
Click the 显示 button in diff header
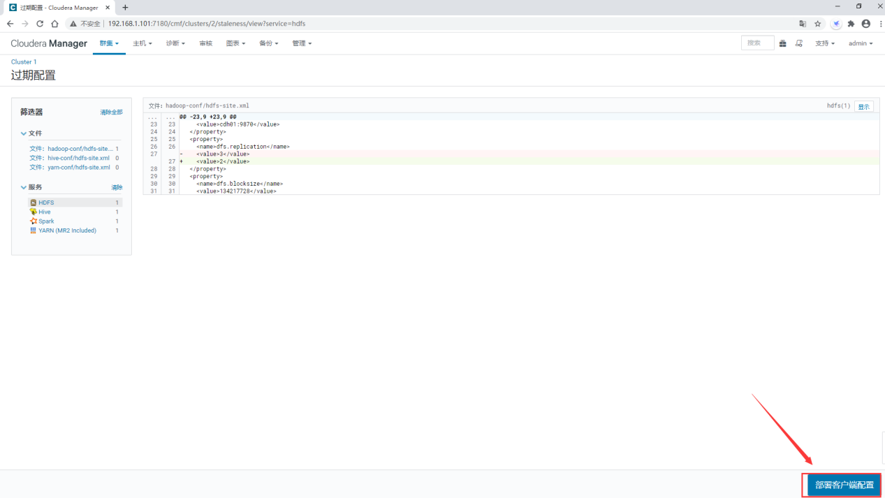point(864,106)
